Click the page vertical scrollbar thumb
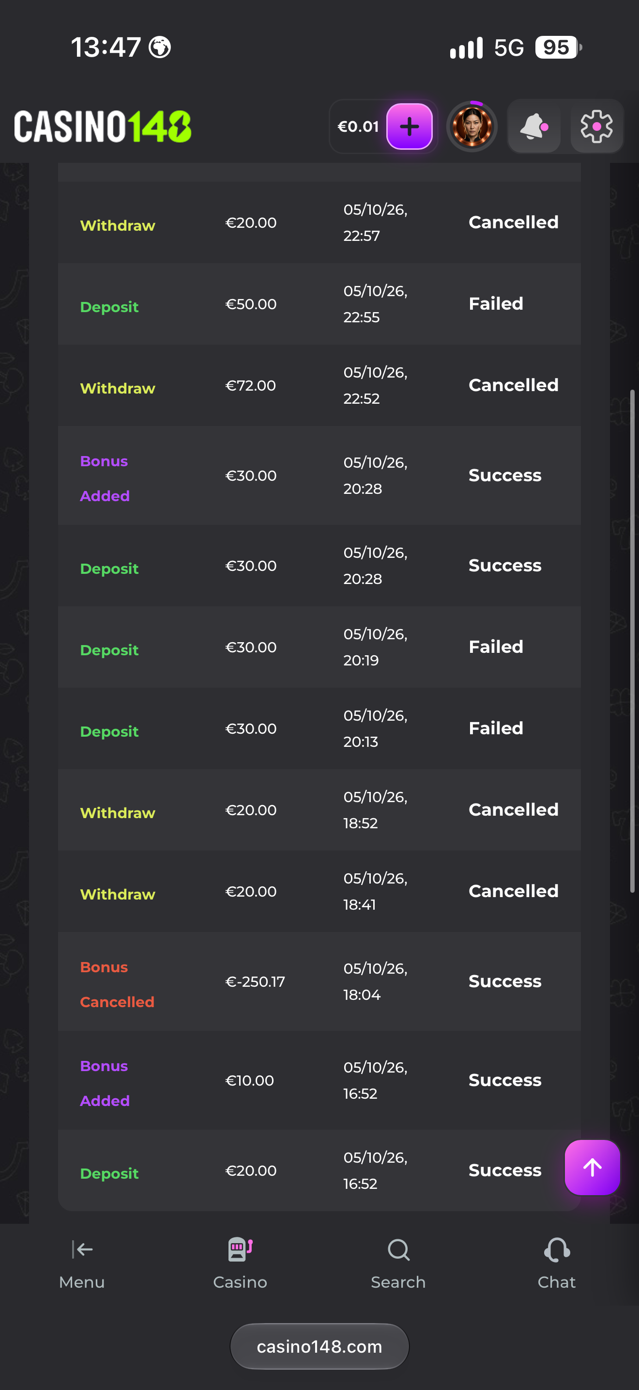Viewport: 639px width, 1390px height. coord(633,641)
